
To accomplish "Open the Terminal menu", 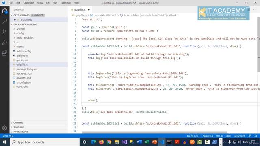I will [65, 3].
